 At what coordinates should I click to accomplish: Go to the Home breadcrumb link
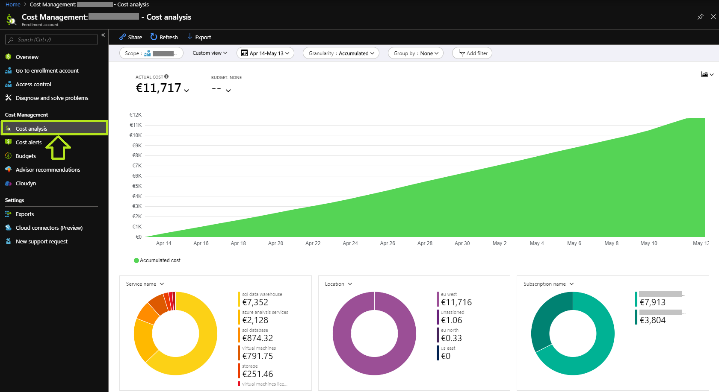[13, 4]
